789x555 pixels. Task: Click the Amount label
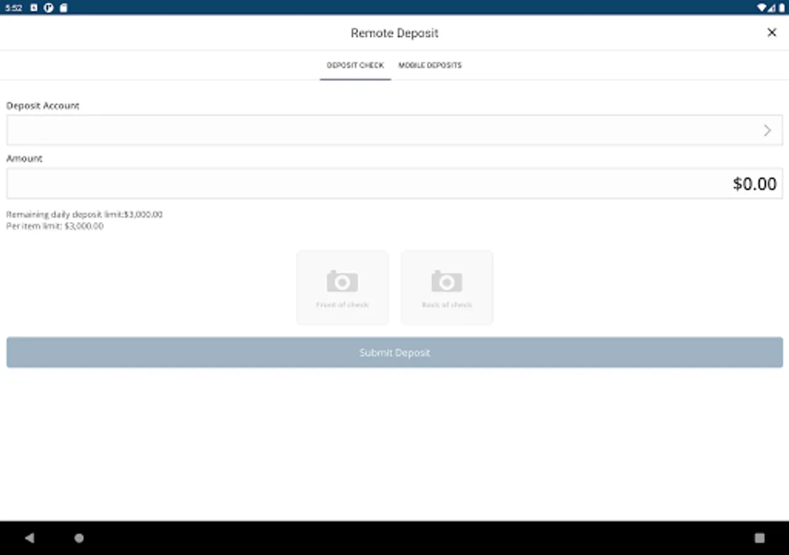(x=24, y=158)
